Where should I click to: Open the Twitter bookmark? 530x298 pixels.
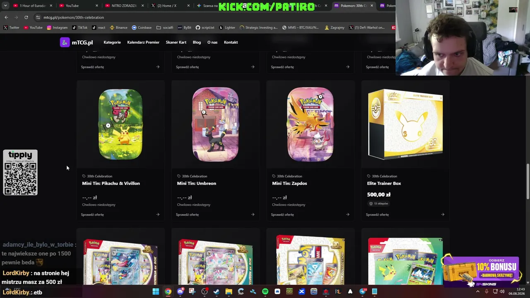[11, 28]
